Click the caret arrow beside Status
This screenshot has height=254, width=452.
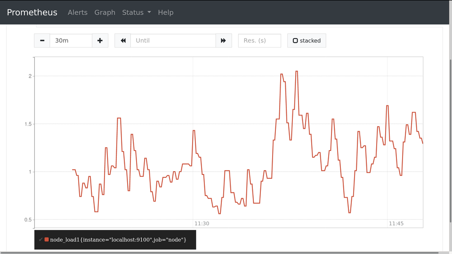(149, 12)
